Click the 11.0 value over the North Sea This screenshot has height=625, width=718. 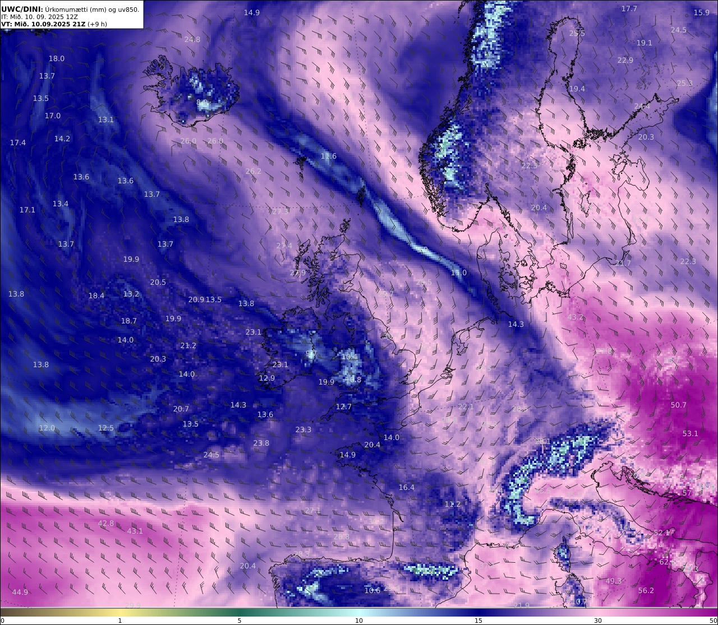[x=459, y=273]
